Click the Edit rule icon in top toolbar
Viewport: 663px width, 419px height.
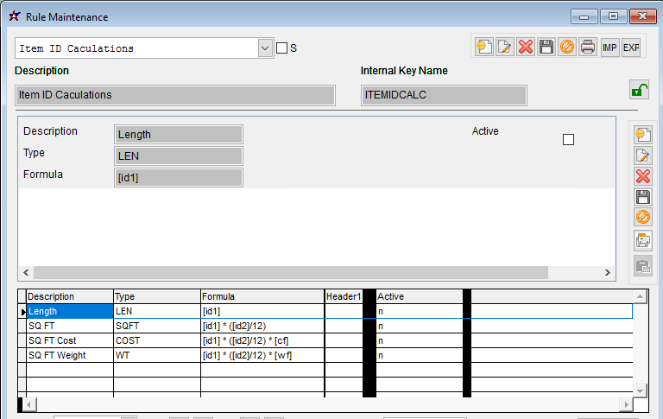point(505,48)
